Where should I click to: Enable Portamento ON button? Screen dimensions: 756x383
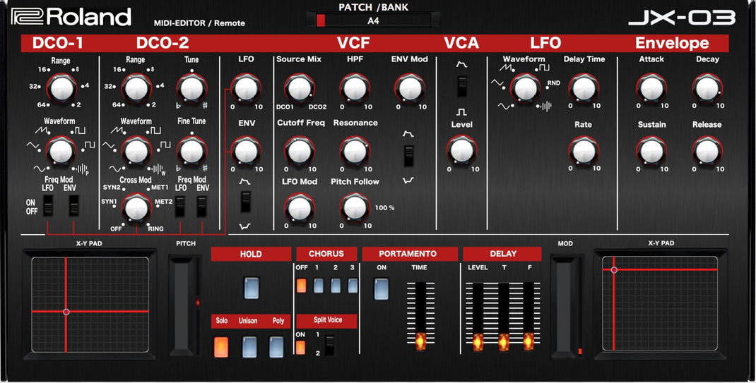pyautogui.click(x=382, y=289)
